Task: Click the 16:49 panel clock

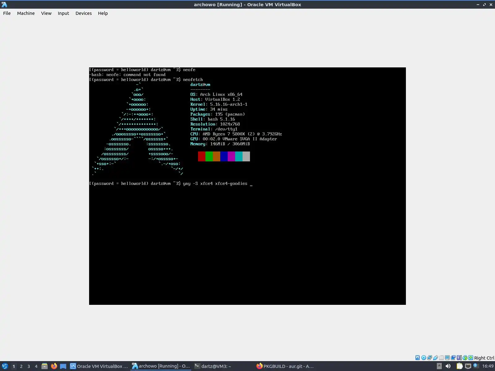Action: pyautogui.click(x=488, y=366)
